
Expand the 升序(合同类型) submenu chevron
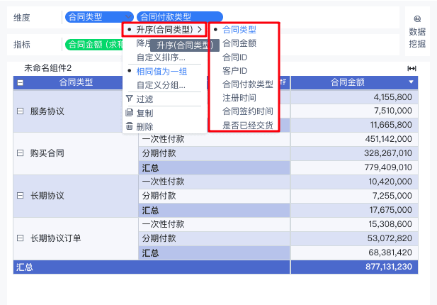[200, 29]
